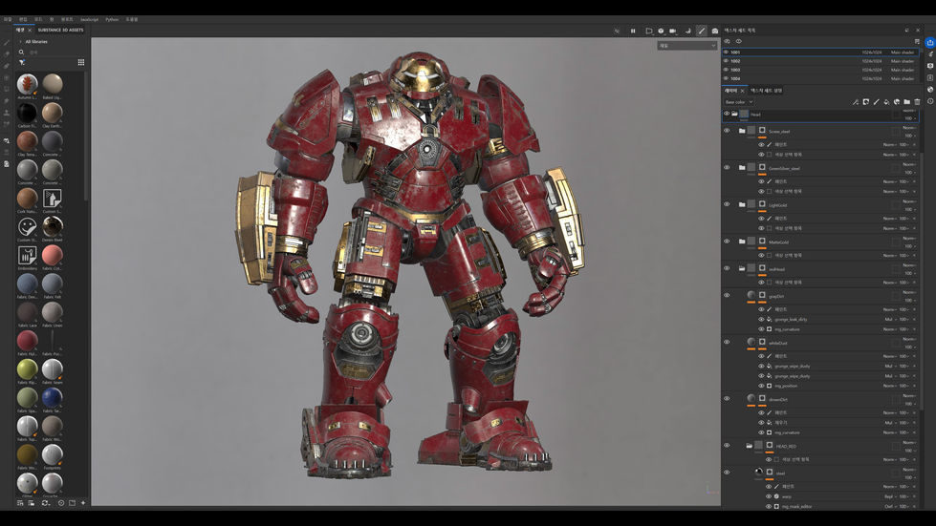Select the layers tab
936x526 pixels.
click(x=730, y=91)
